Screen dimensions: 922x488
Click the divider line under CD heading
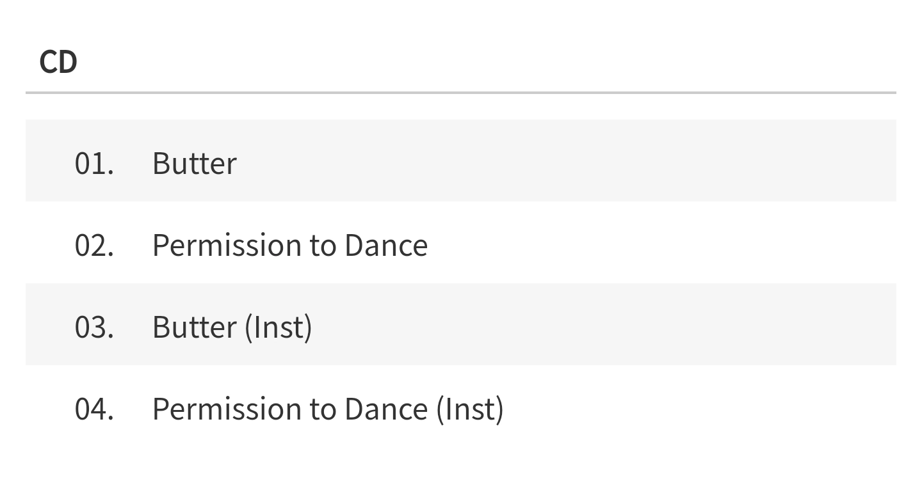(x=461, y=93)
